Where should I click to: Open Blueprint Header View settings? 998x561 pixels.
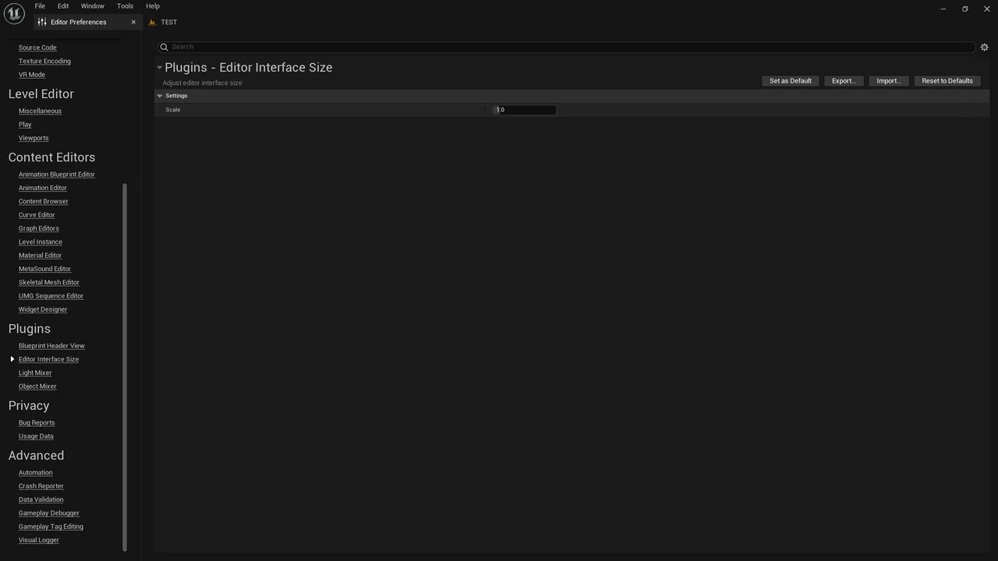pyautogui.click(x=51, y=346)
